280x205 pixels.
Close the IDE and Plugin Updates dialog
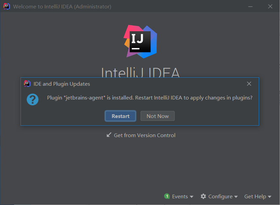(x=249, y=84)
